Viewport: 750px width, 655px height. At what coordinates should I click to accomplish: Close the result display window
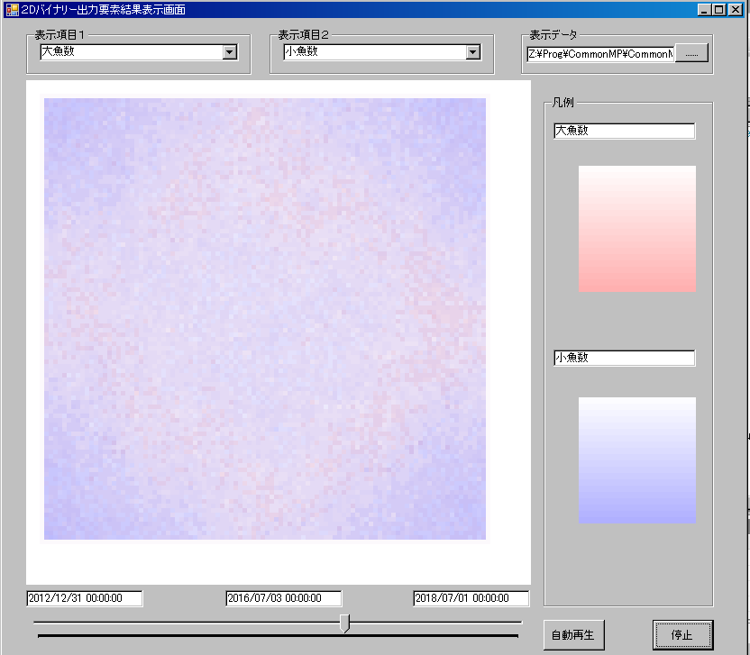pos(736,10)
